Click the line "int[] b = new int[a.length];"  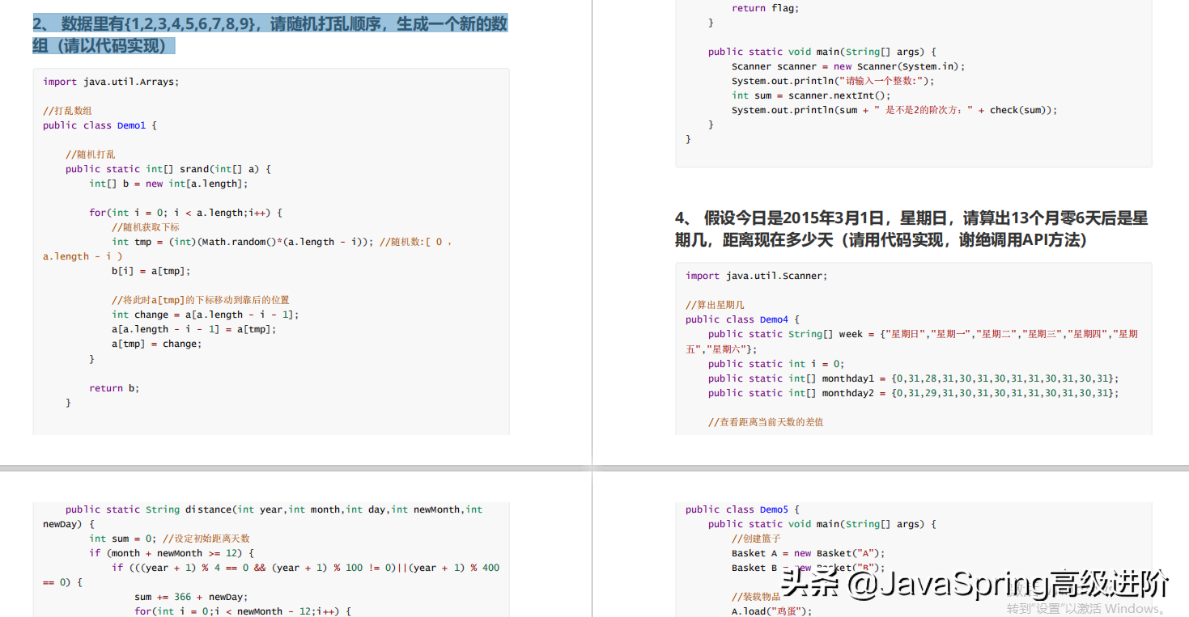168,184
